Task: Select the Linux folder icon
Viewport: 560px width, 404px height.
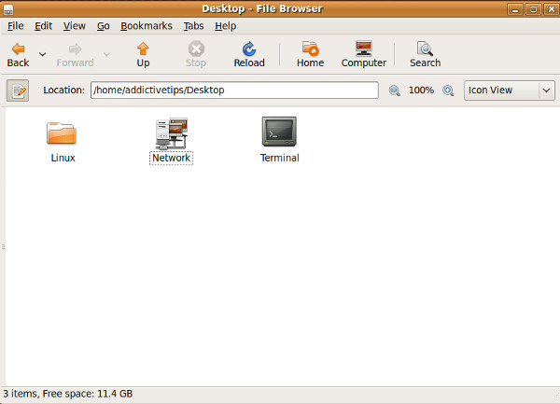Action: pyautogui.click(x=62, y=133)
